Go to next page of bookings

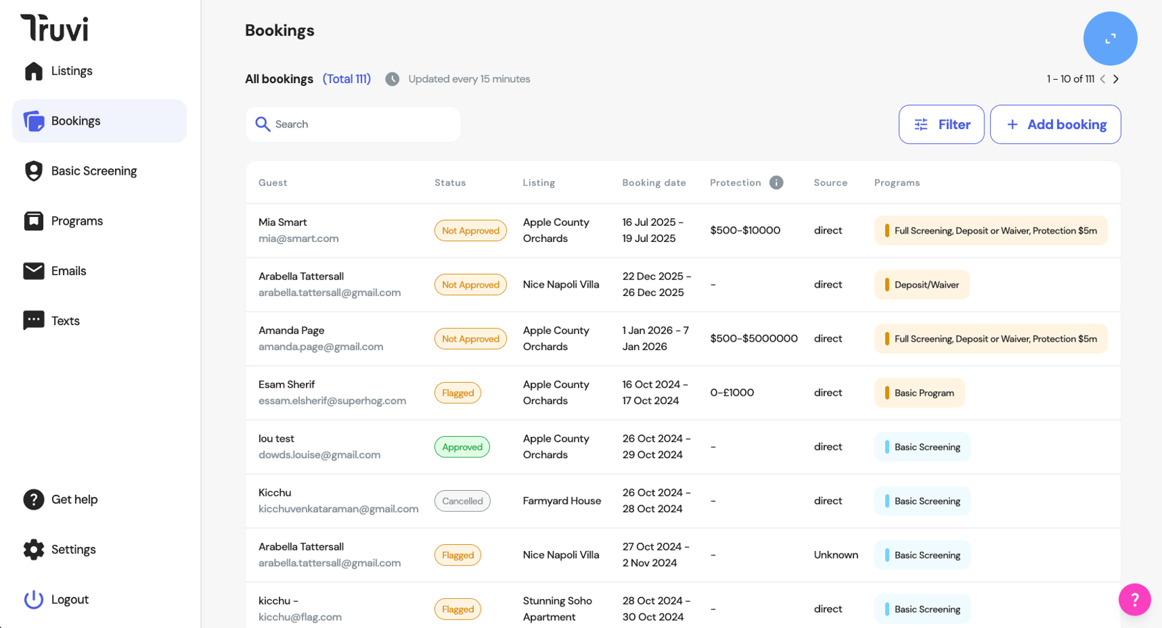1116,79
